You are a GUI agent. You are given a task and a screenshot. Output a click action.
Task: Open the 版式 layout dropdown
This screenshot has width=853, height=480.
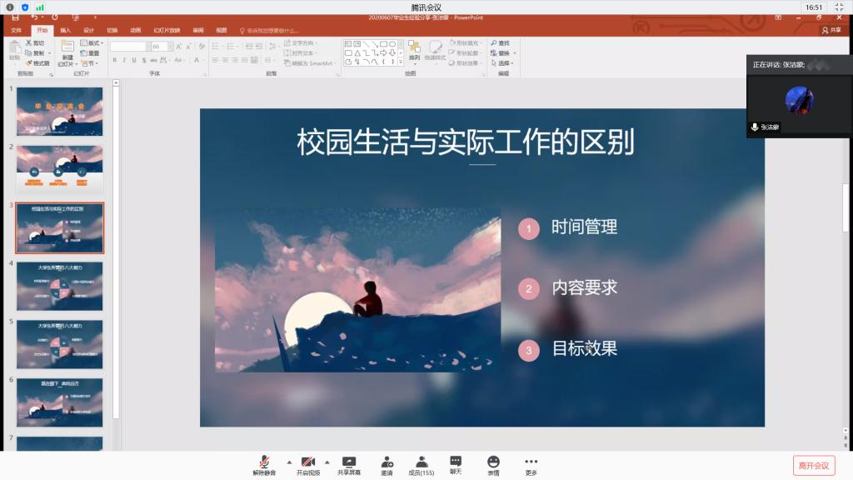pos(92,43)
